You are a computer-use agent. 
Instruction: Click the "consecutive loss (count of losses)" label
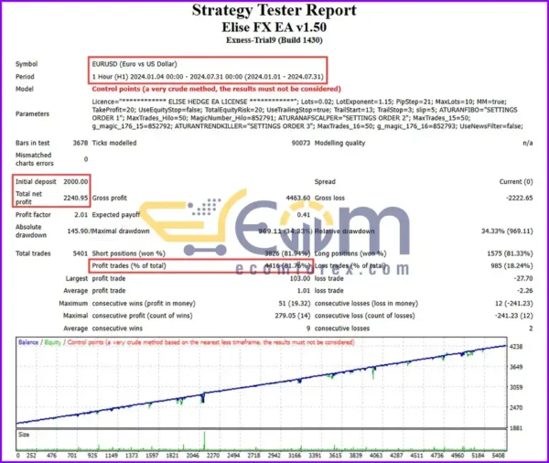364,316
